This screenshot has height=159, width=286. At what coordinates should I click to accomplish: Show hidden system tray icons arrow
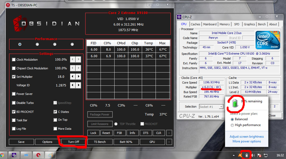click(x=234, y=155)
